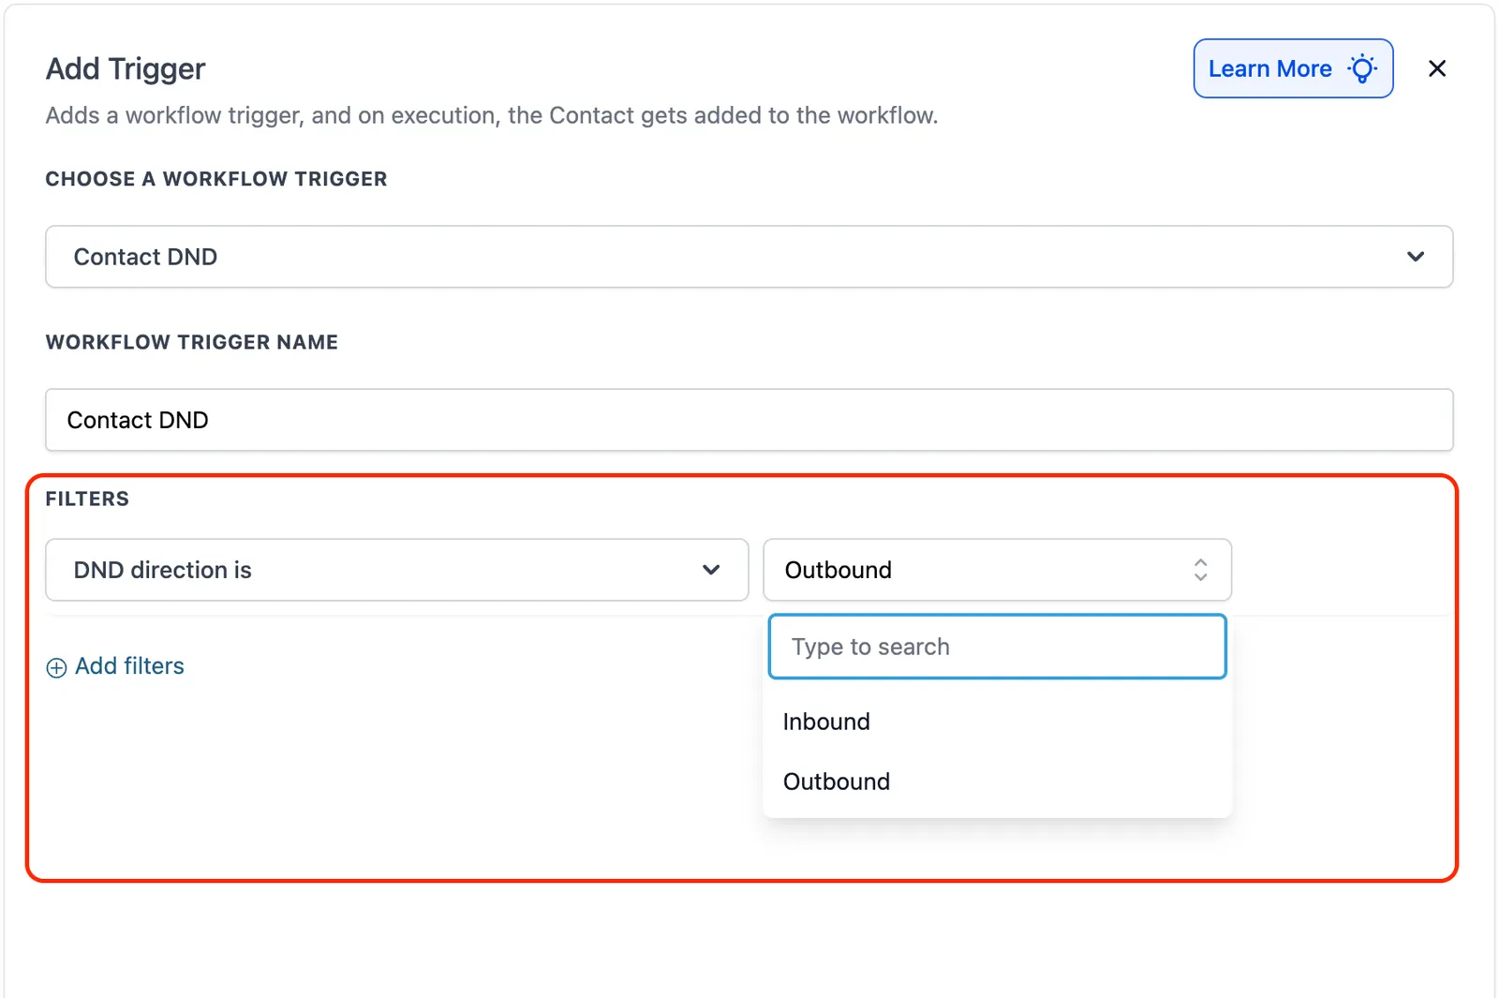This screenshot has width=1499, height=998.
Task: Open the 'DND direction is' filter dropdown
Action: 397,570
